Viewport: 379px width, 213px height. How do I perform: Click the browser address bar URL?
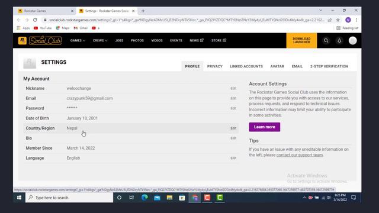click(x=187, y=20)
